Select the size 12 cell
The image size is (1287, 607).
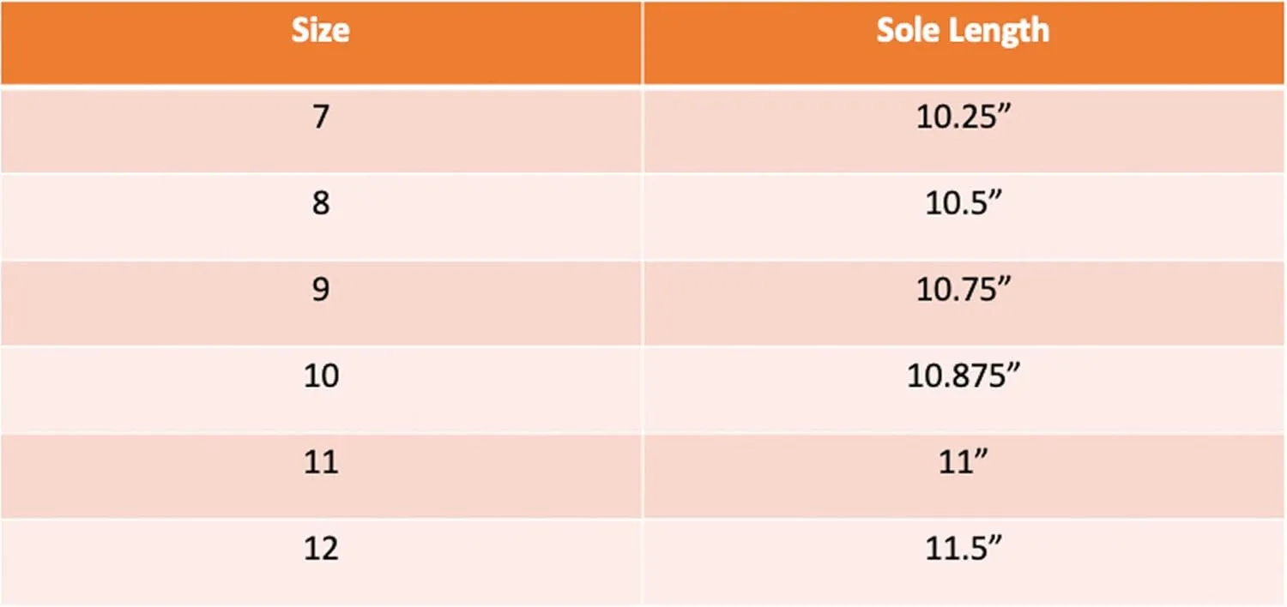(x=321, y=562)
